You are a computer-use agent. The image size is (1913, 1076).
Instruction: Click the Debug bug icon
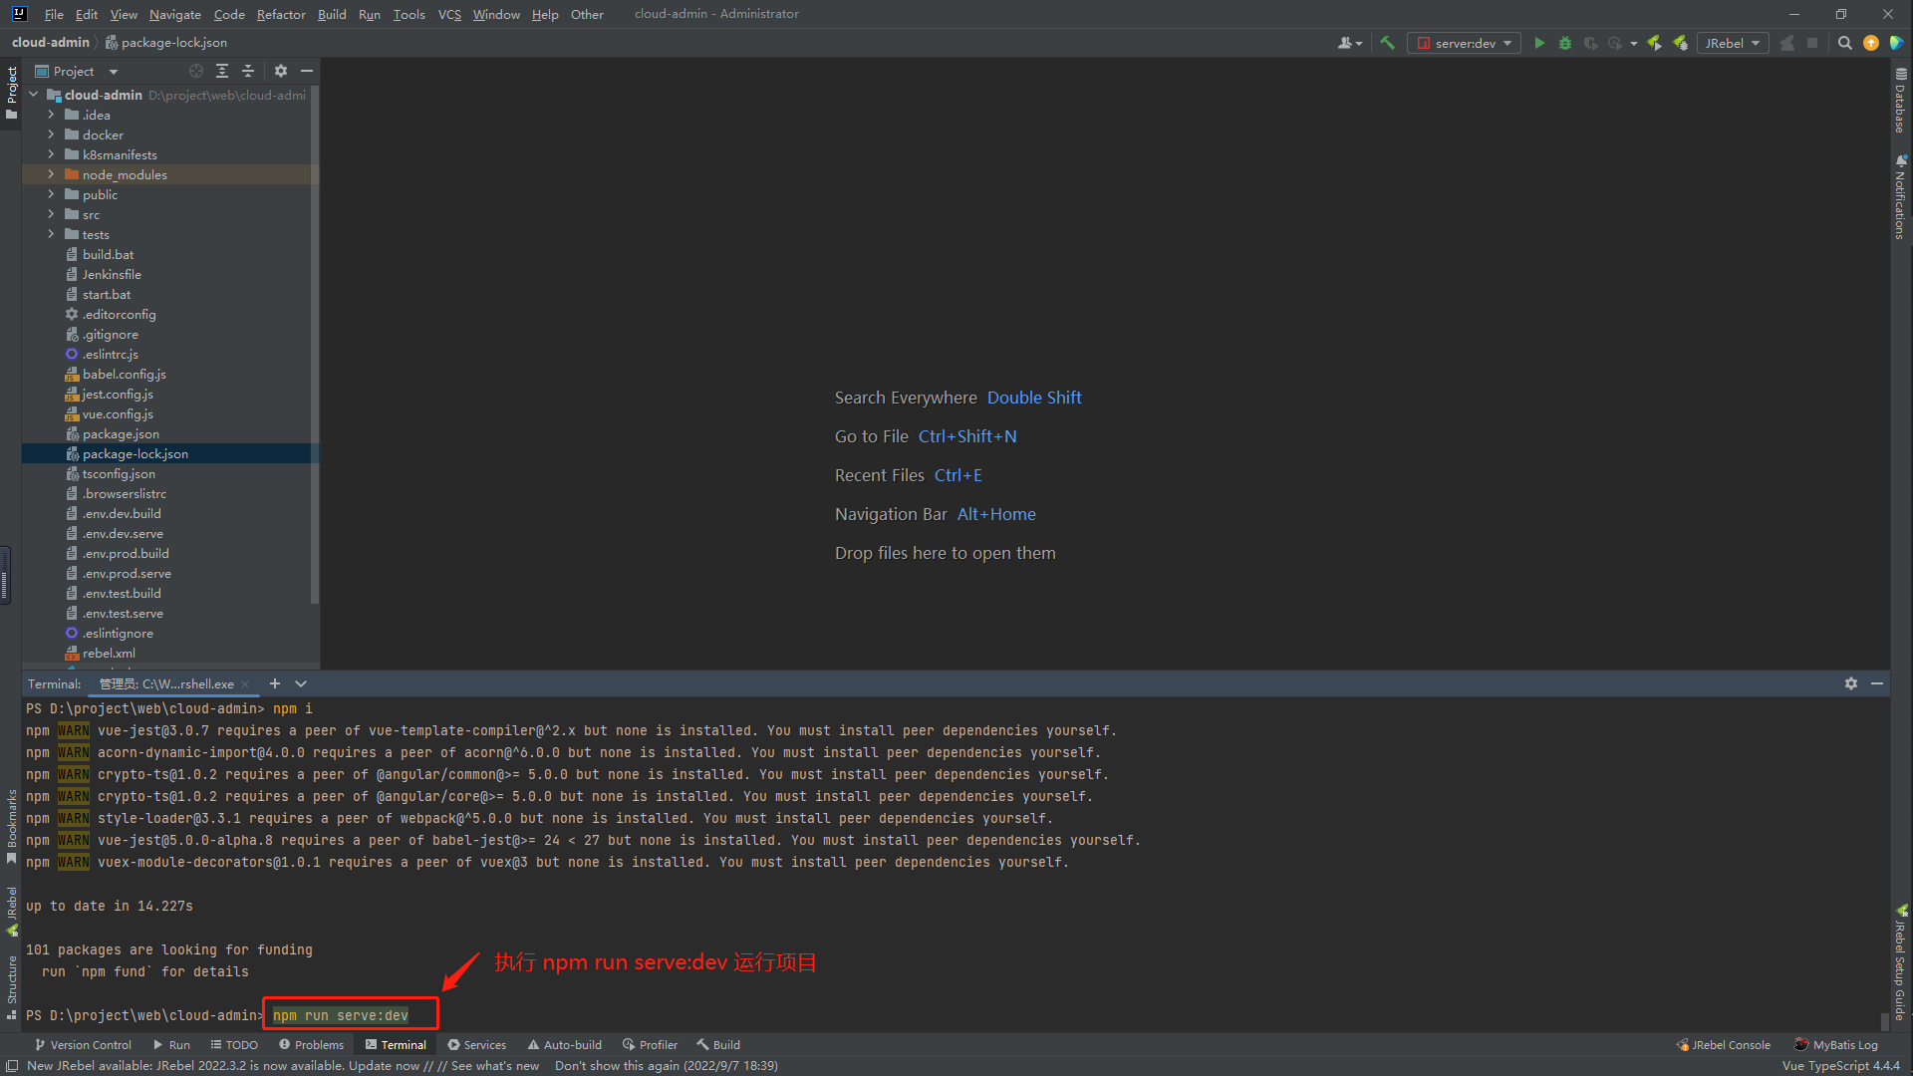1565,43
